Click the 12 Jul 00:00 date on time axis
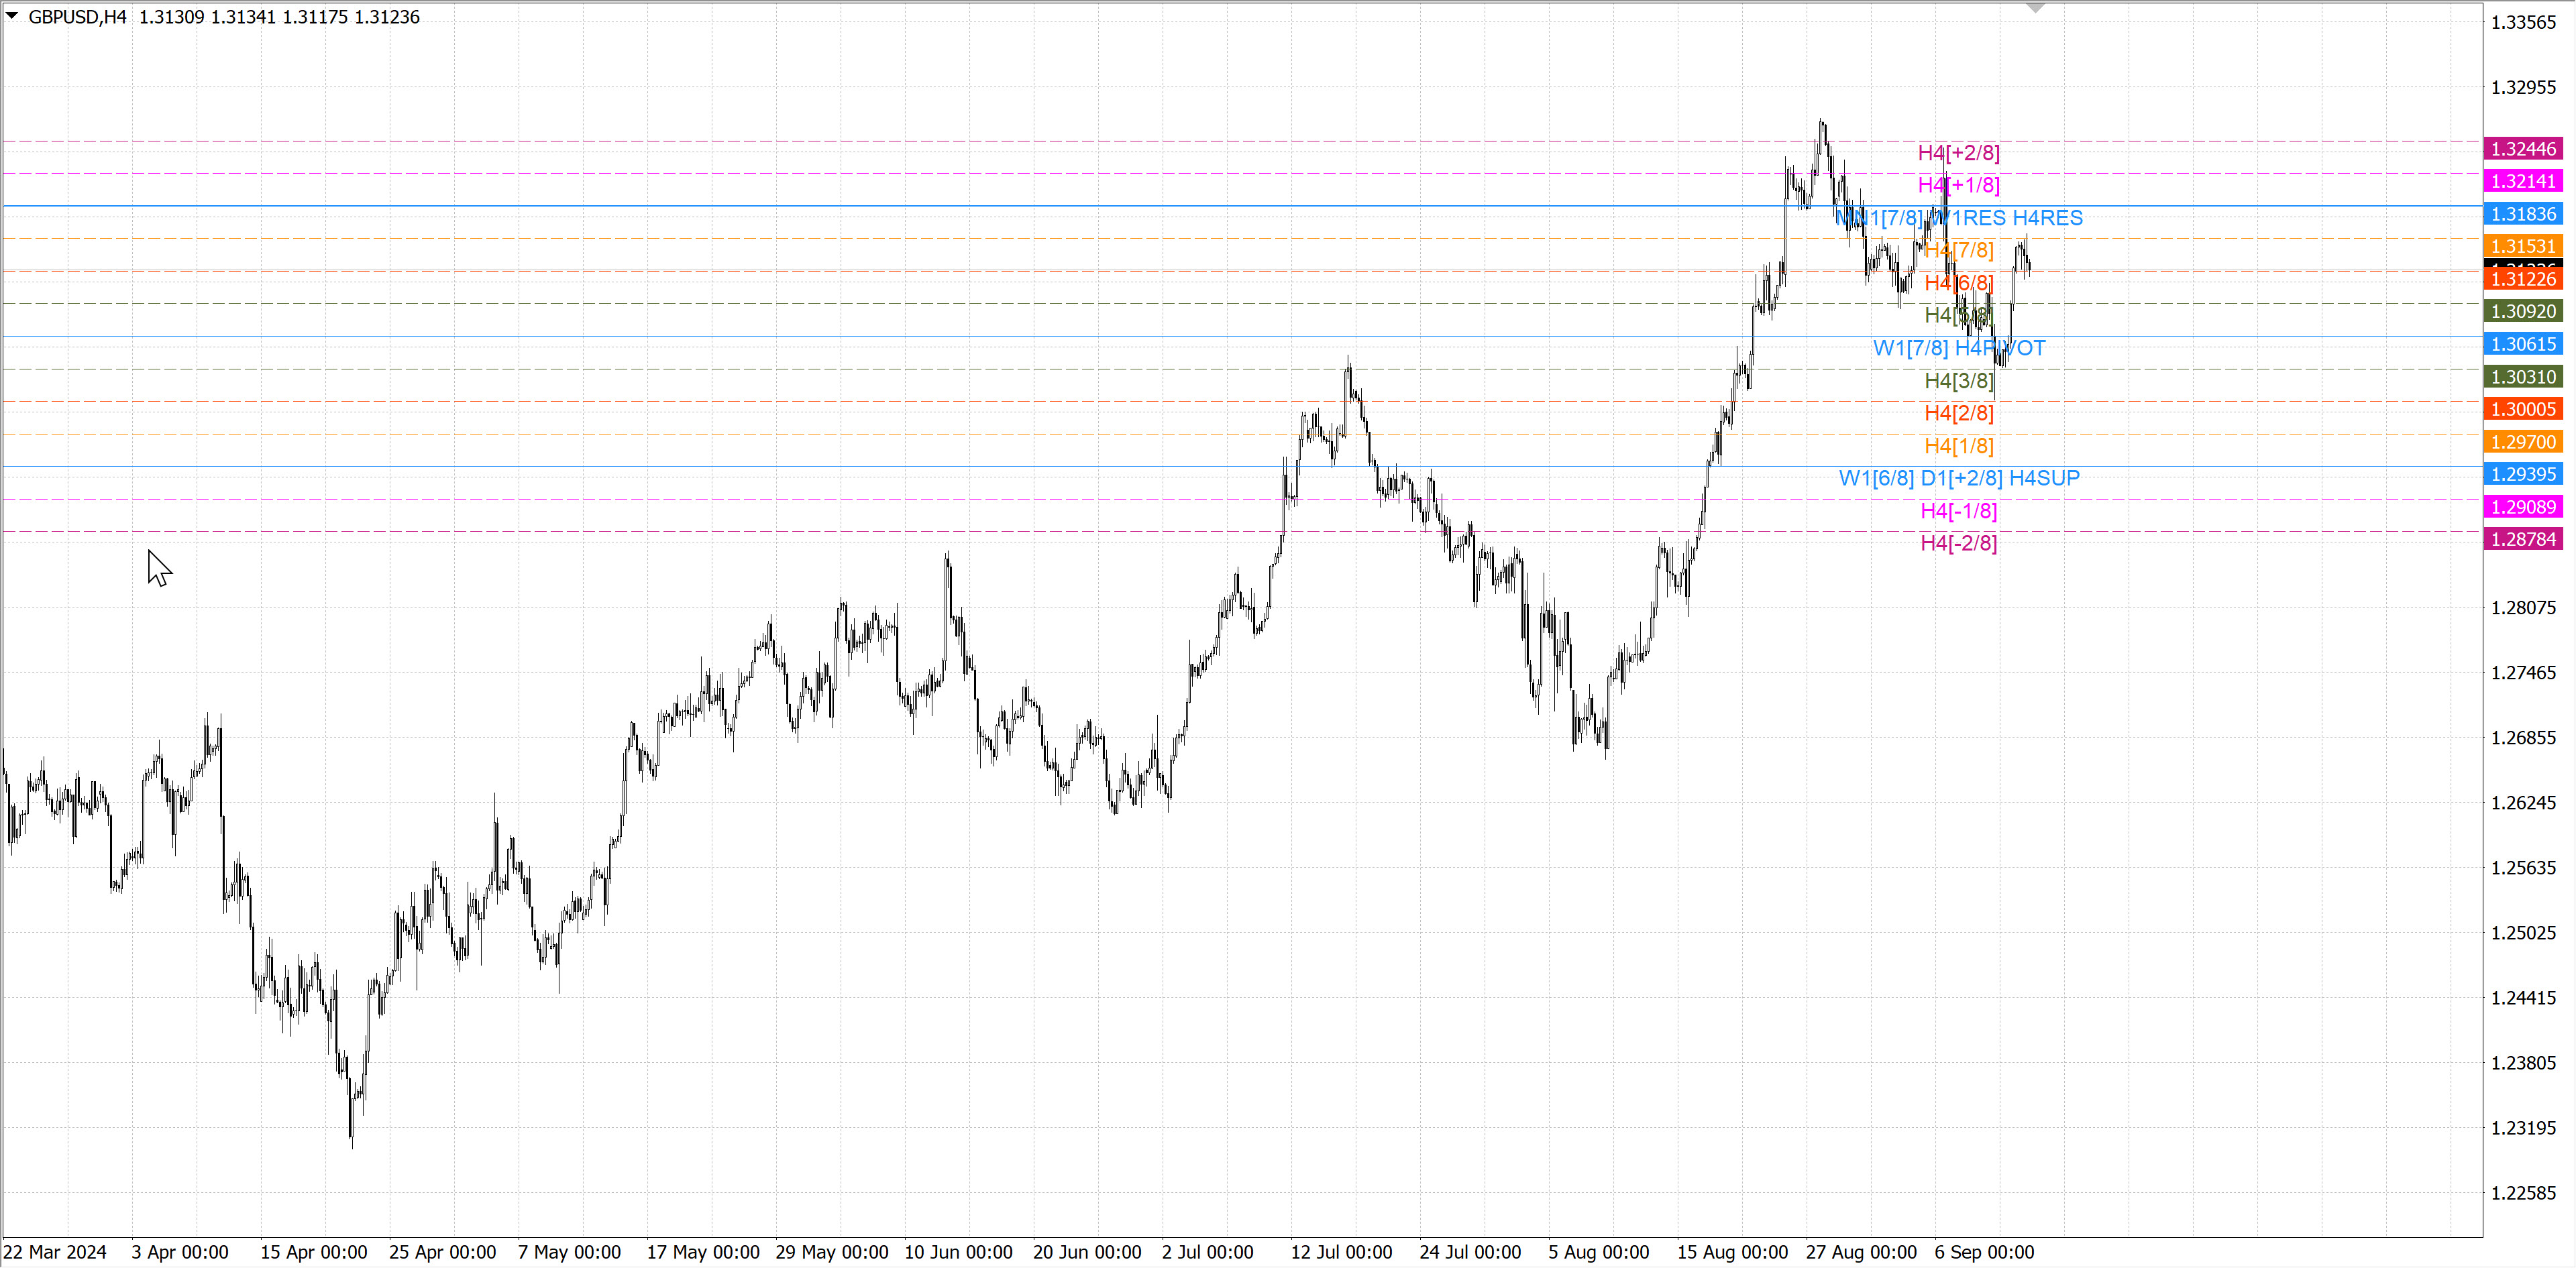2576x1268 pixels. (x=1340, y=1252)
